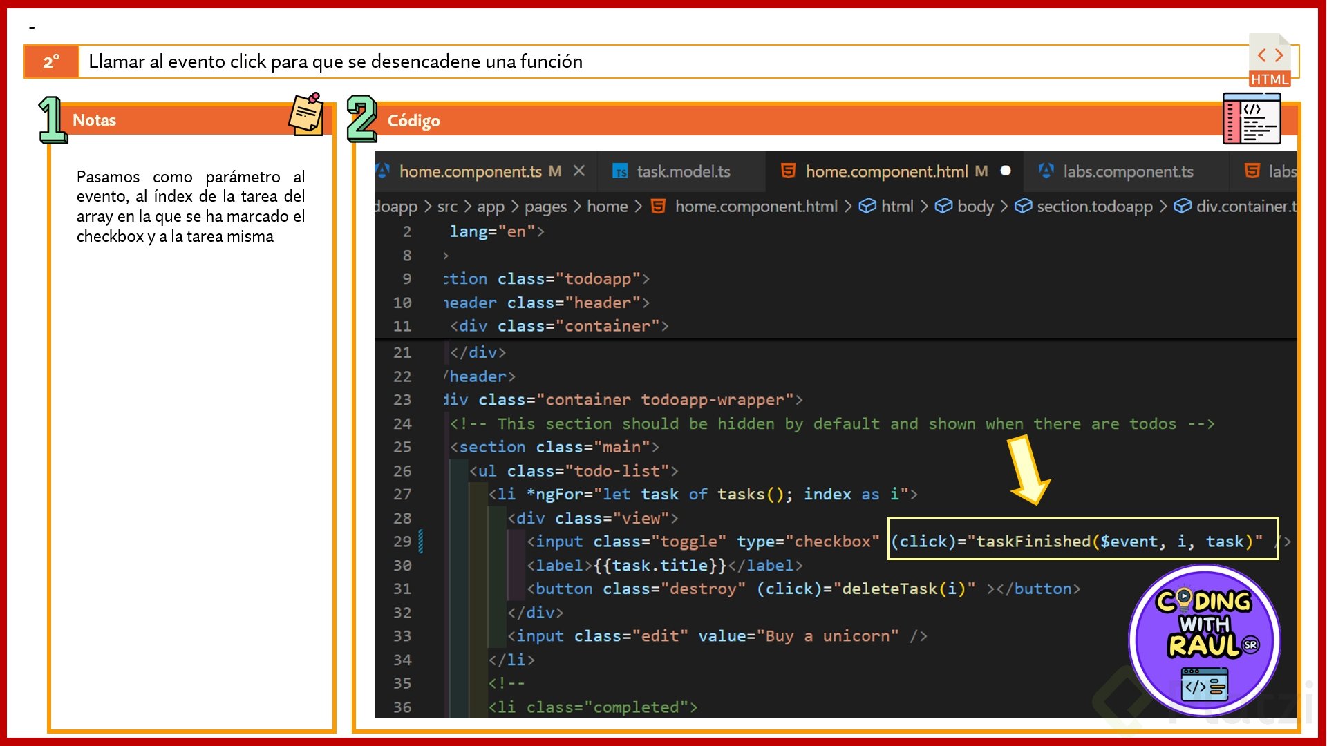Click the unsaved dot on home.component.html tab

click(x=1006, y=171)
